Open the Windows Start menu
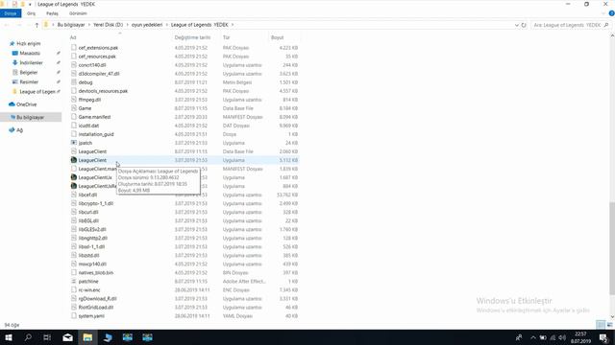 click(9, 337)
